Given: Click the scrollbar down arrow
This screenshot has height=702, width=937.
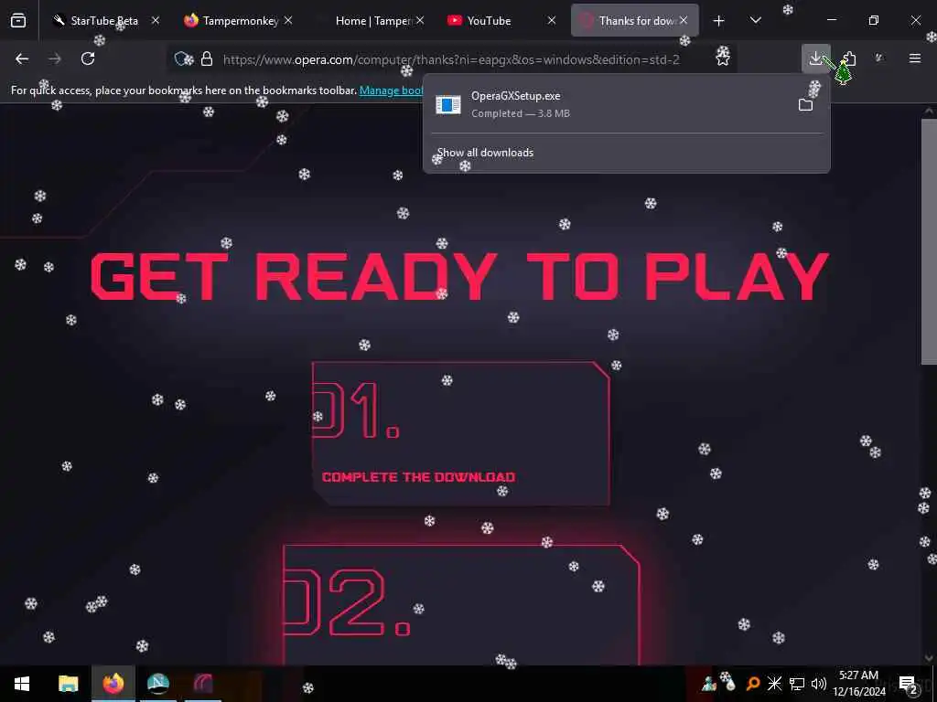Looking at the screenshot, I should pos(930,658).
